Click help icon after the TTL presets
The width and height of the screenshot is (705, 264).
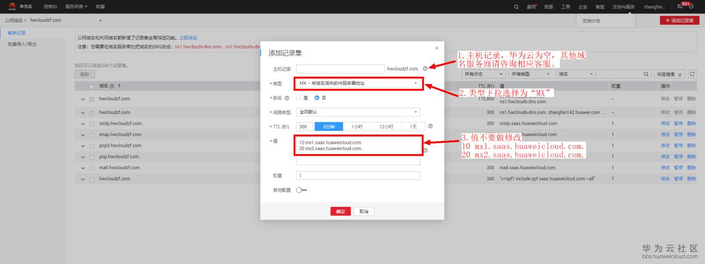tap(430, 126)
